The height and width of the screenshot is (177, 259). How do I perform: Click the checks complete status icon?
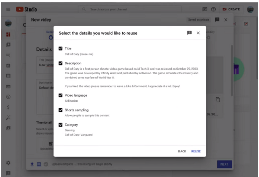46,164
